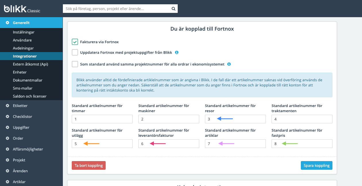Select Integrationer in the sidebar
This screenshot has width=362, height=186.
(x=31, y=56)
